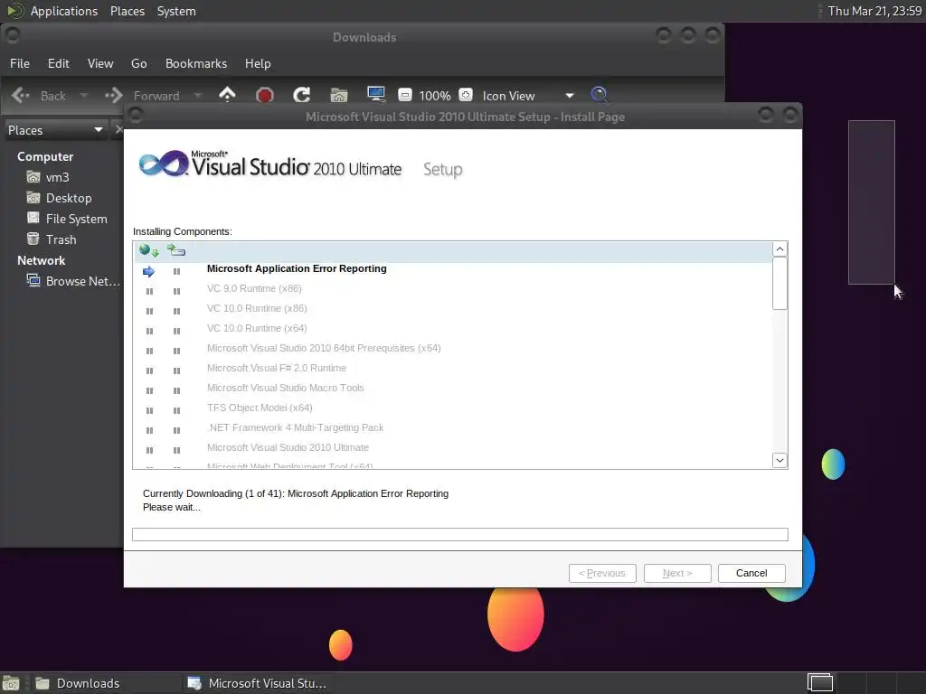Select Microsoft Visual Studio 2010 Ultimate row
Screen dimensions: 926x694
coord(452,447)
